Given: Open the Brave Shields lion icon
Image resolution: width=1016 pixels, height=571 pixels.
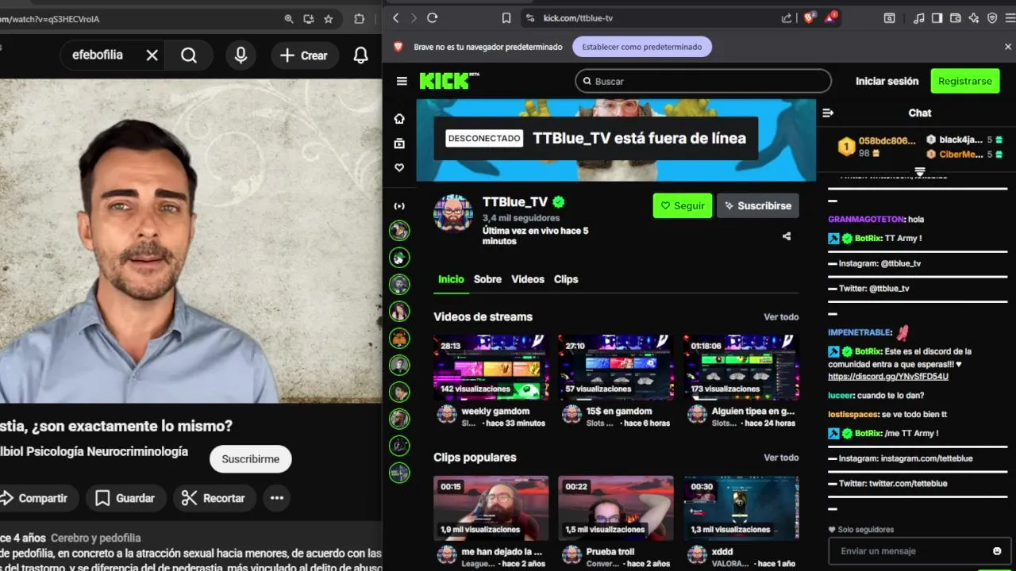Looking at the screenshot, I should coord(809,17).
